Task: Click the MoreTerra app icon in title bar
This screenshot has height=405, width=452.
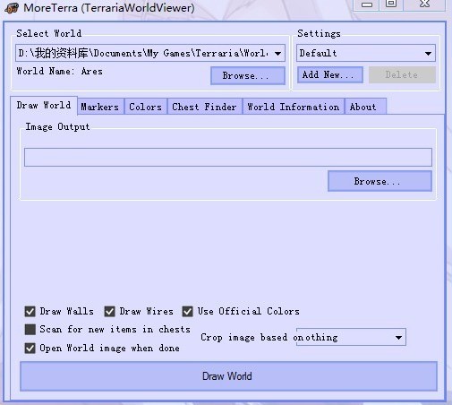Action: (x=12, y=8)
